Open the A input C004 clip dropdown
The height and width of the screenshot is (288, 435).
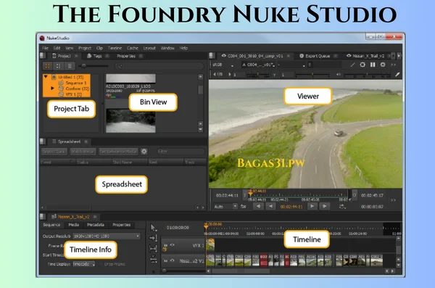pos(258,65)
